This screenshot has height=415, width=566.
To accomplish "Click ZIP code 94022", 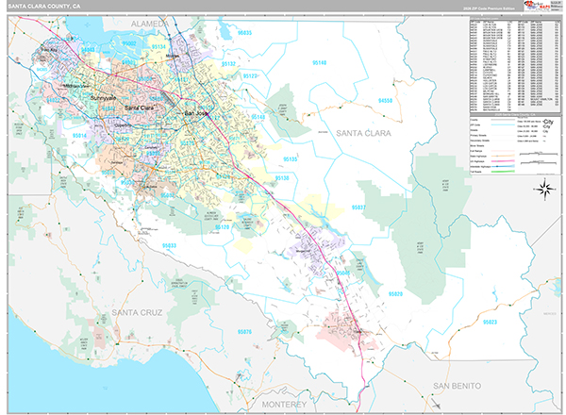I will (53, 100).
